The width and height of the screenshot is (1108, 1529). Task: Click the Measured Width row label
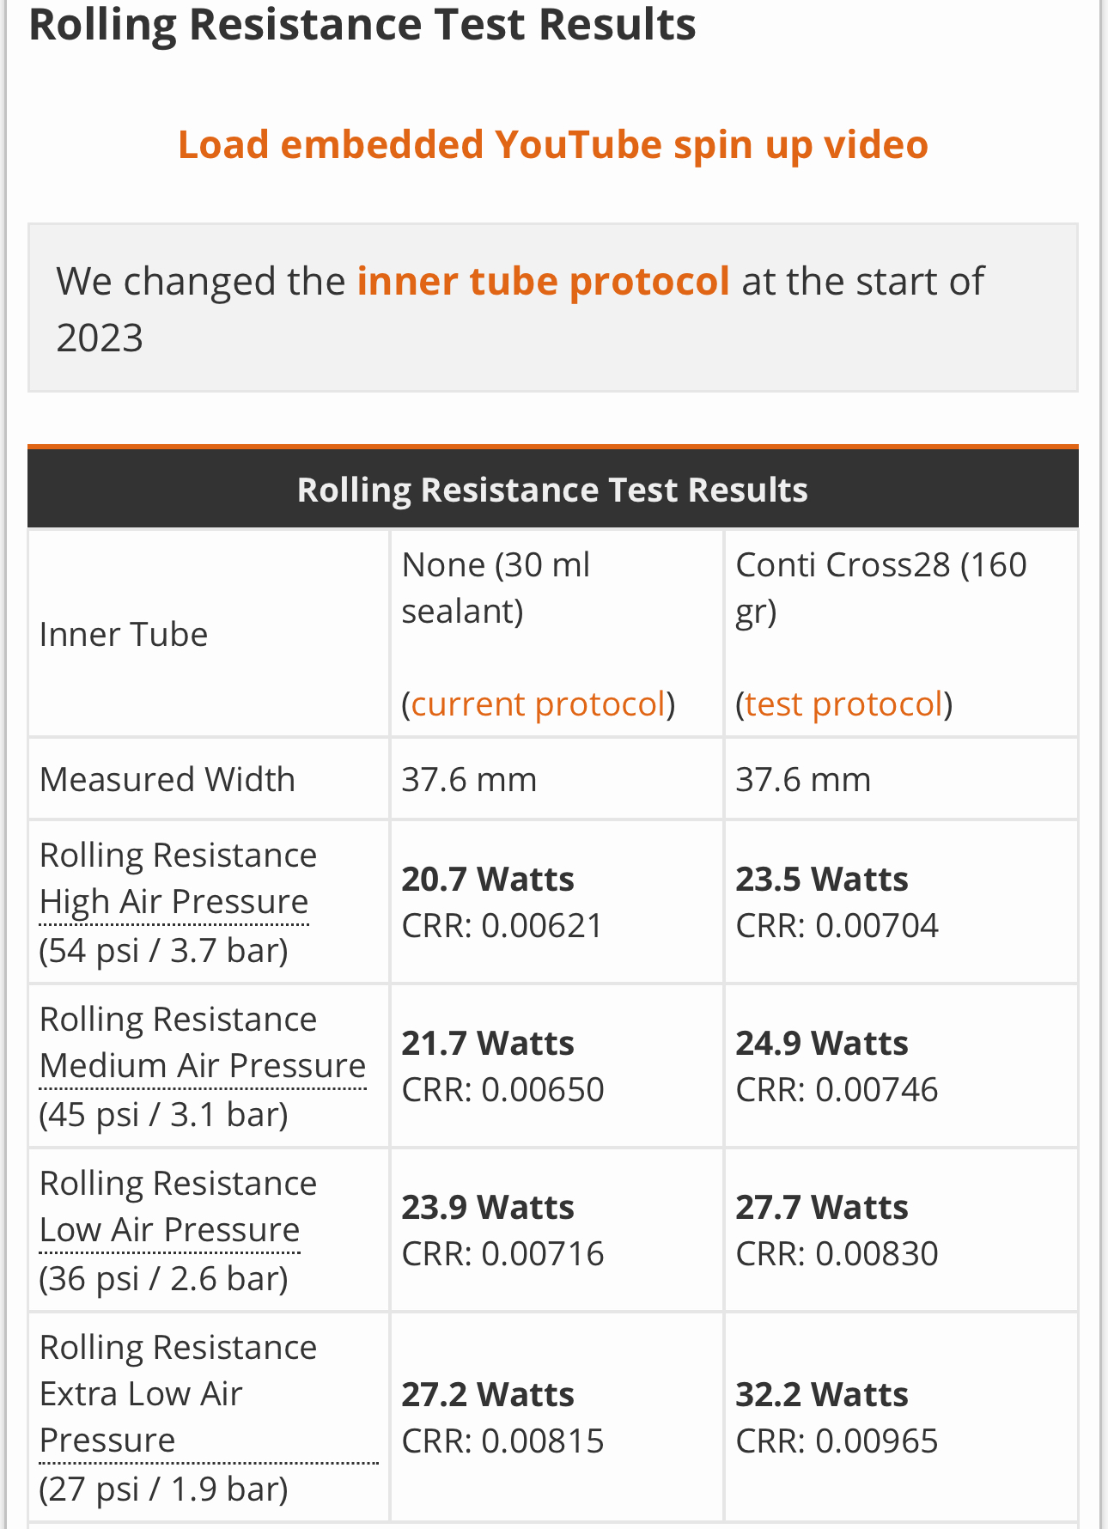(x=167, y=780)
